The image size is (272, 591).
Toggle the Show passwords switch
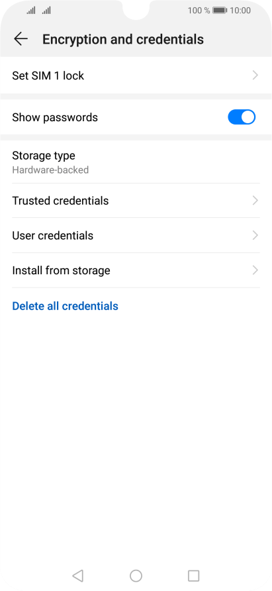pos(242,117)
